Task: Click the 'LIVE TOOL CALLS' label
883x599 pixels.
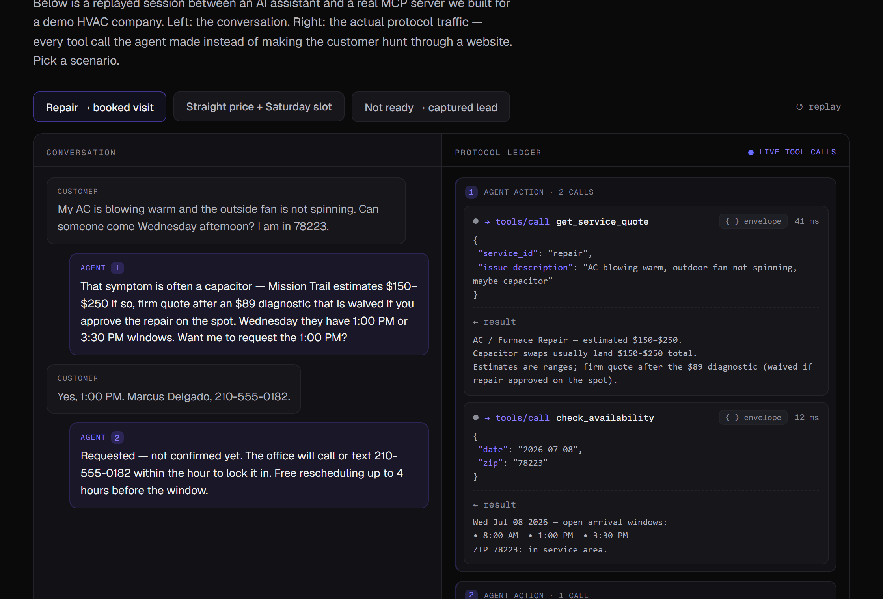Action: (797, 152)
